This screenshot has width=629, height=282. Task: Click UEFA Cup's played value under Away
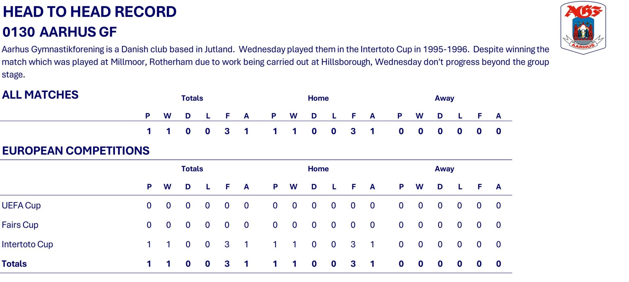[x=401, y=205]
